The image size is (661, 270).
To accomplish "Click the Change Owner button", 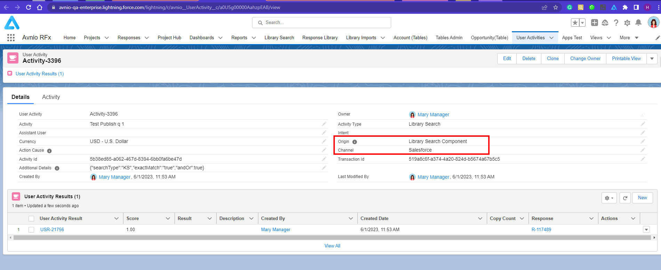I will pos(585,59).
